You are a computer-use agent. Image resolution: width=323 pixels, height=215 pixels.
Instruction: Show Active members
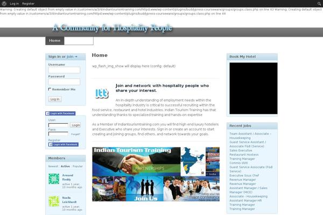(x=65, y=166)
